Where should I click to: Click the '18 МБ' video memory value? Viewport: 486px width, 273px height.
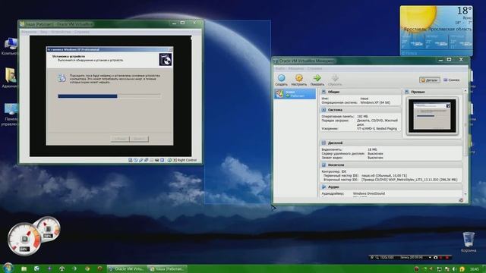coord(372,149)
